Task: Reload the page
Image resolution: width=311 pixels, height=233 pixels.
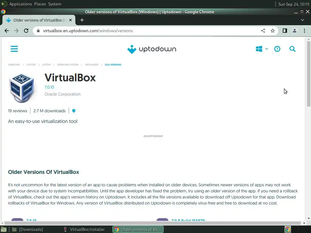Action: click(26, 31)
